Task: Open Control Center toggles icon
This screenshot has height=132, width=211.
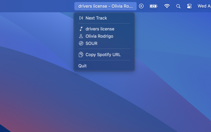Action: coord(189,6)
